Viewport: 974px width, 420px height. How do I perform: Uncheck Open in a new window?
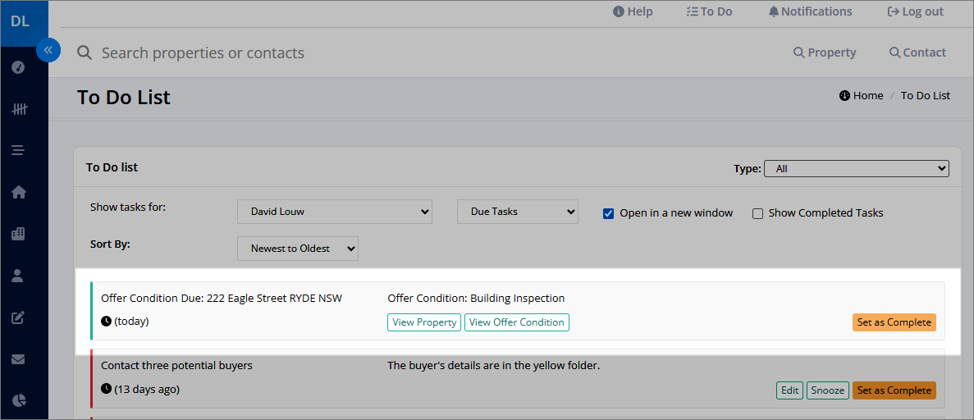tap(609, 213)
